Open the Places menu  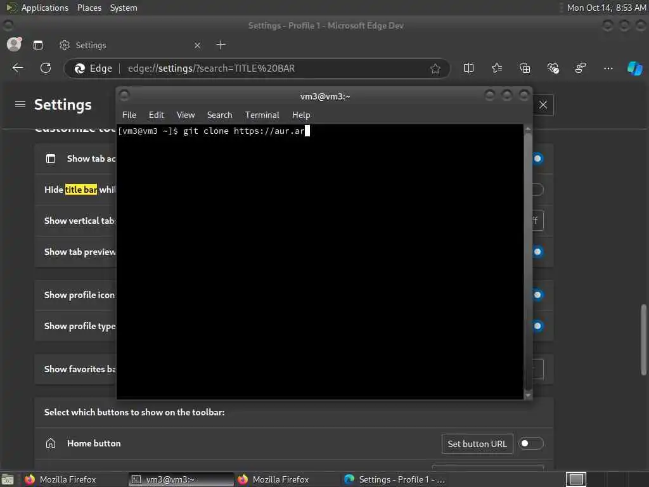coord(89,8)
